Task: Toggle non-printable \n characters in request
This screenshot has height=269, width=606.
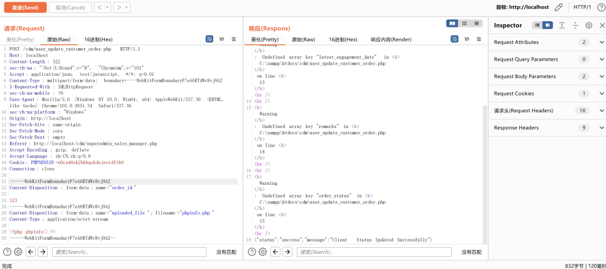Action: click(222, 39)
